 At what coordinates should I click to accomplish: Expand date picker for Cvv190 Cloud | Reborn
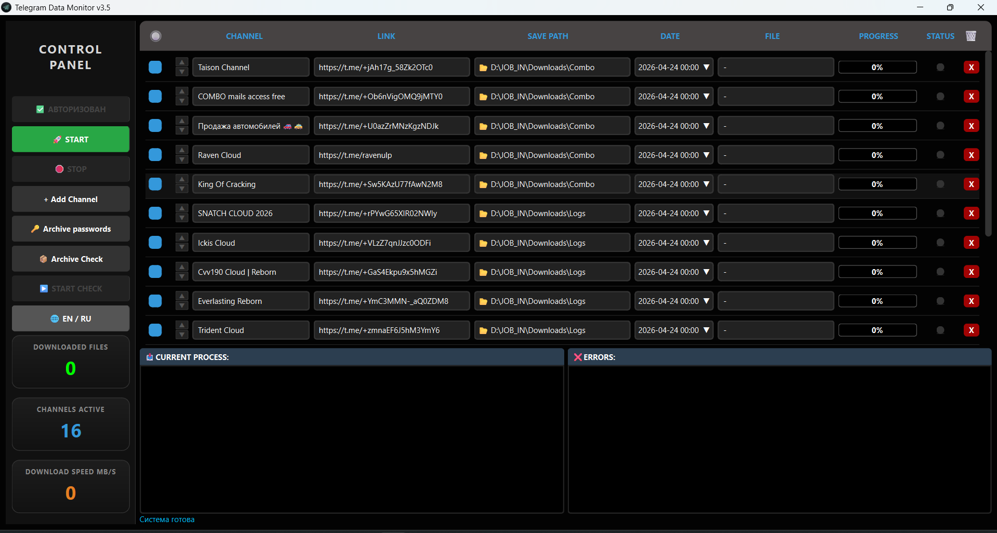coord(706,272)
